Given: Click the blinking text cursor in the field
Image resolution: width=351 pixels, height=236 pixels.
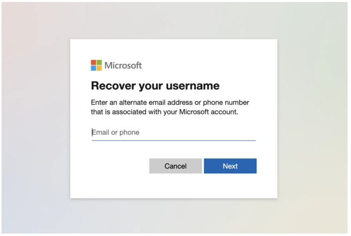Looking at the screenshot, I should coord(92,133).
